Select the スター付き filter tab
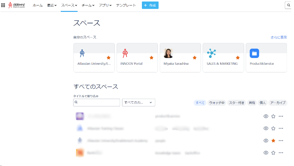Image resolution: width=294 pixels, height=166 pixels. (236, 103)
